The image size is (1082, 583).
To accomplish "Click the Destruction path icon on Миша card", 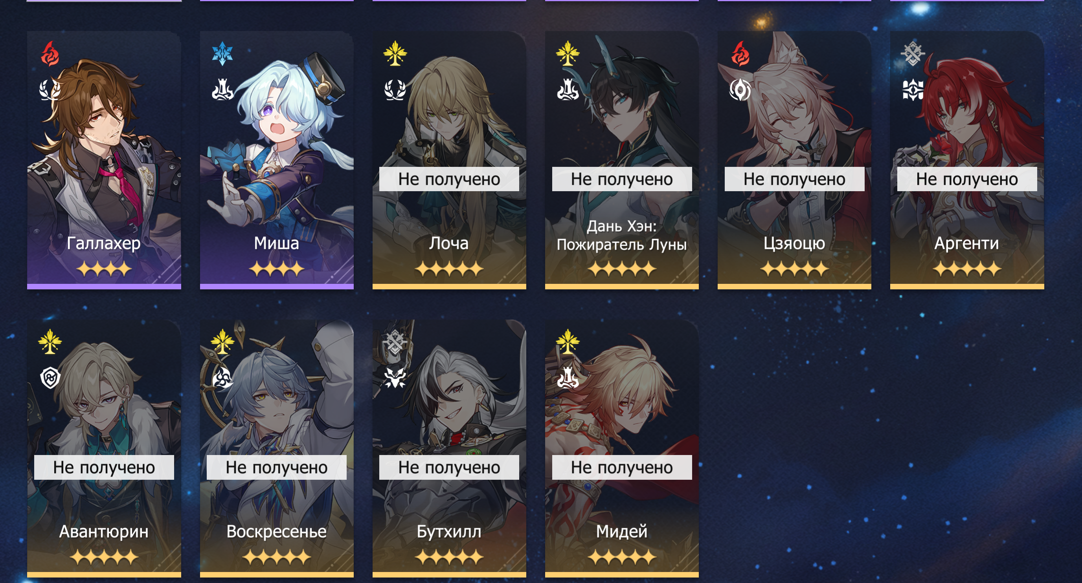I will (x=222, y=90).
